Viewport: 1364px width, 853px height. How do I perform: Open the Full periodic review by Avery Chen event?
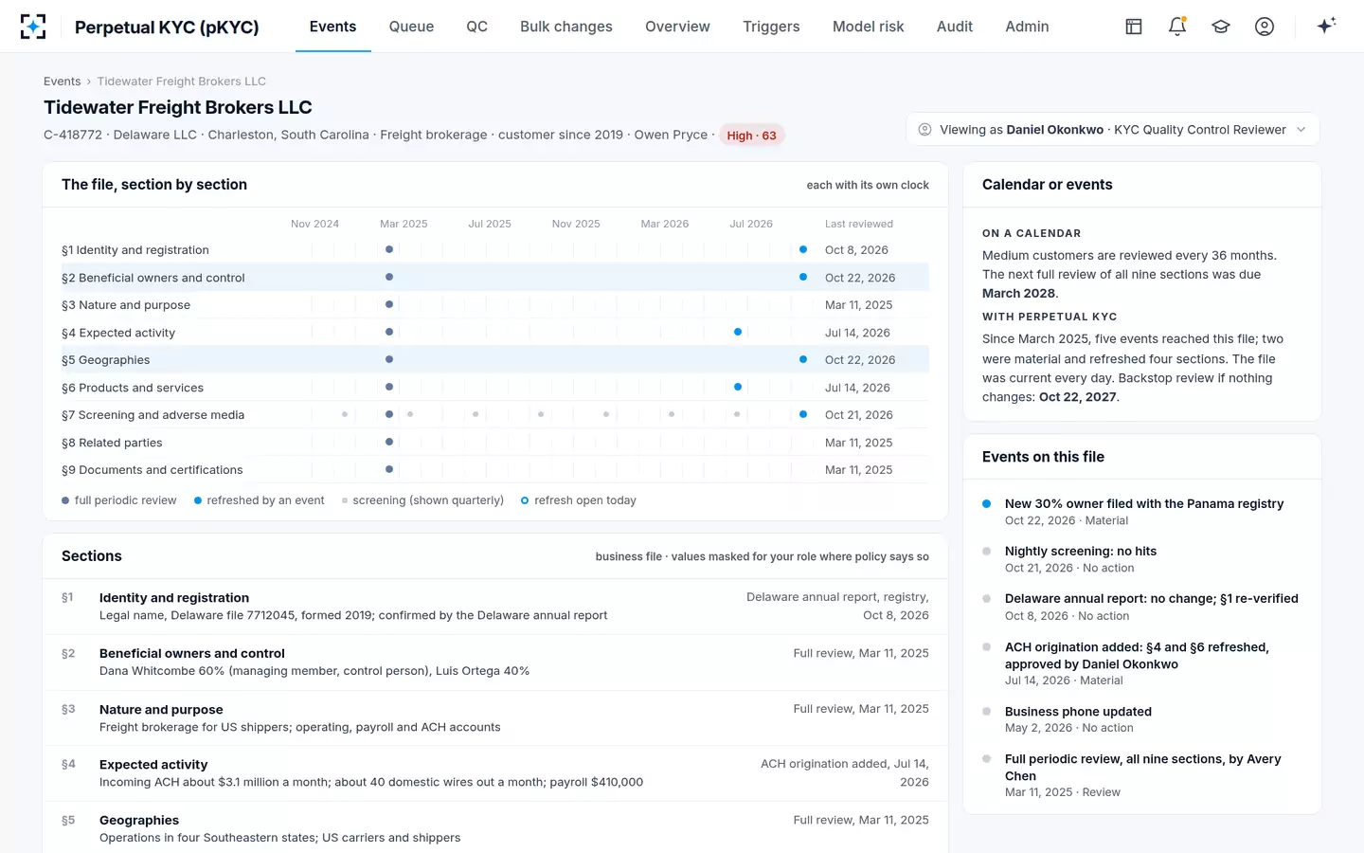1142,775
